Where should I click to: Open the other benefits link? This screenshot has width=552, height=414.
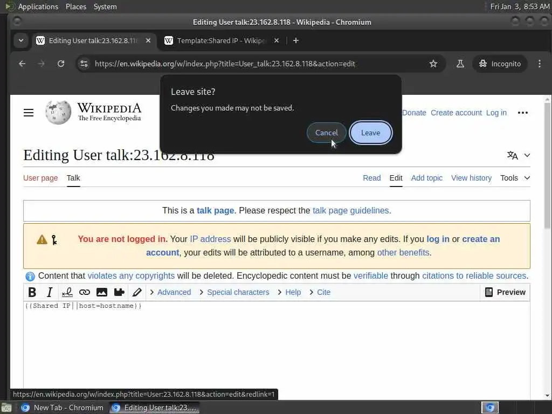click(x=403, y=252)
